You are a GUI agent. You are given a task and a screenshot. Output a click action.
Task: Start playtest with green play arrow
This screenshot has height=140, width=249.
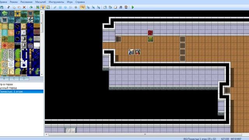point(133,7)
